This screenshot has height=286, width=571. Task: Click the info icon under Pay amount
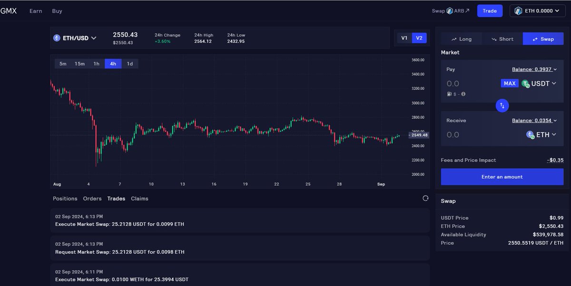click(x=463, y=94)
